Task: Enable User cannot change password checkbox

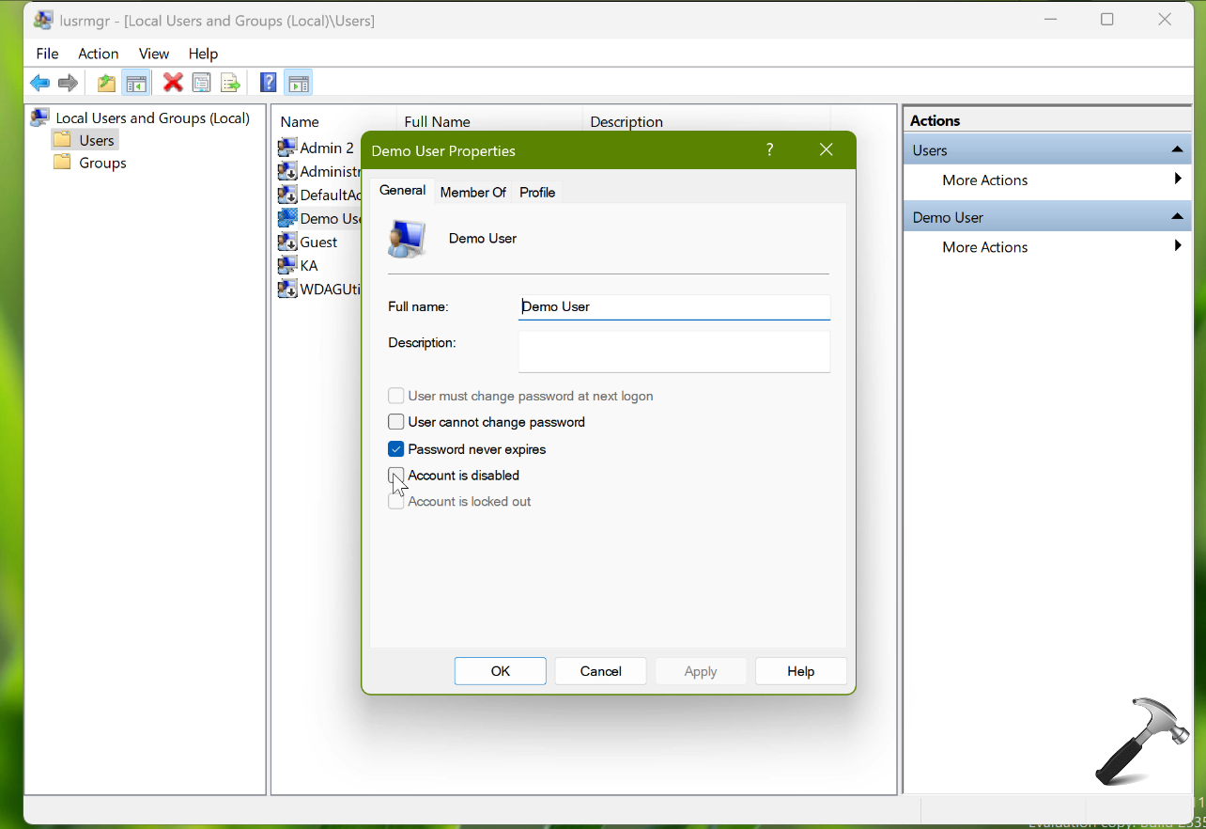Action: (396, 423)
